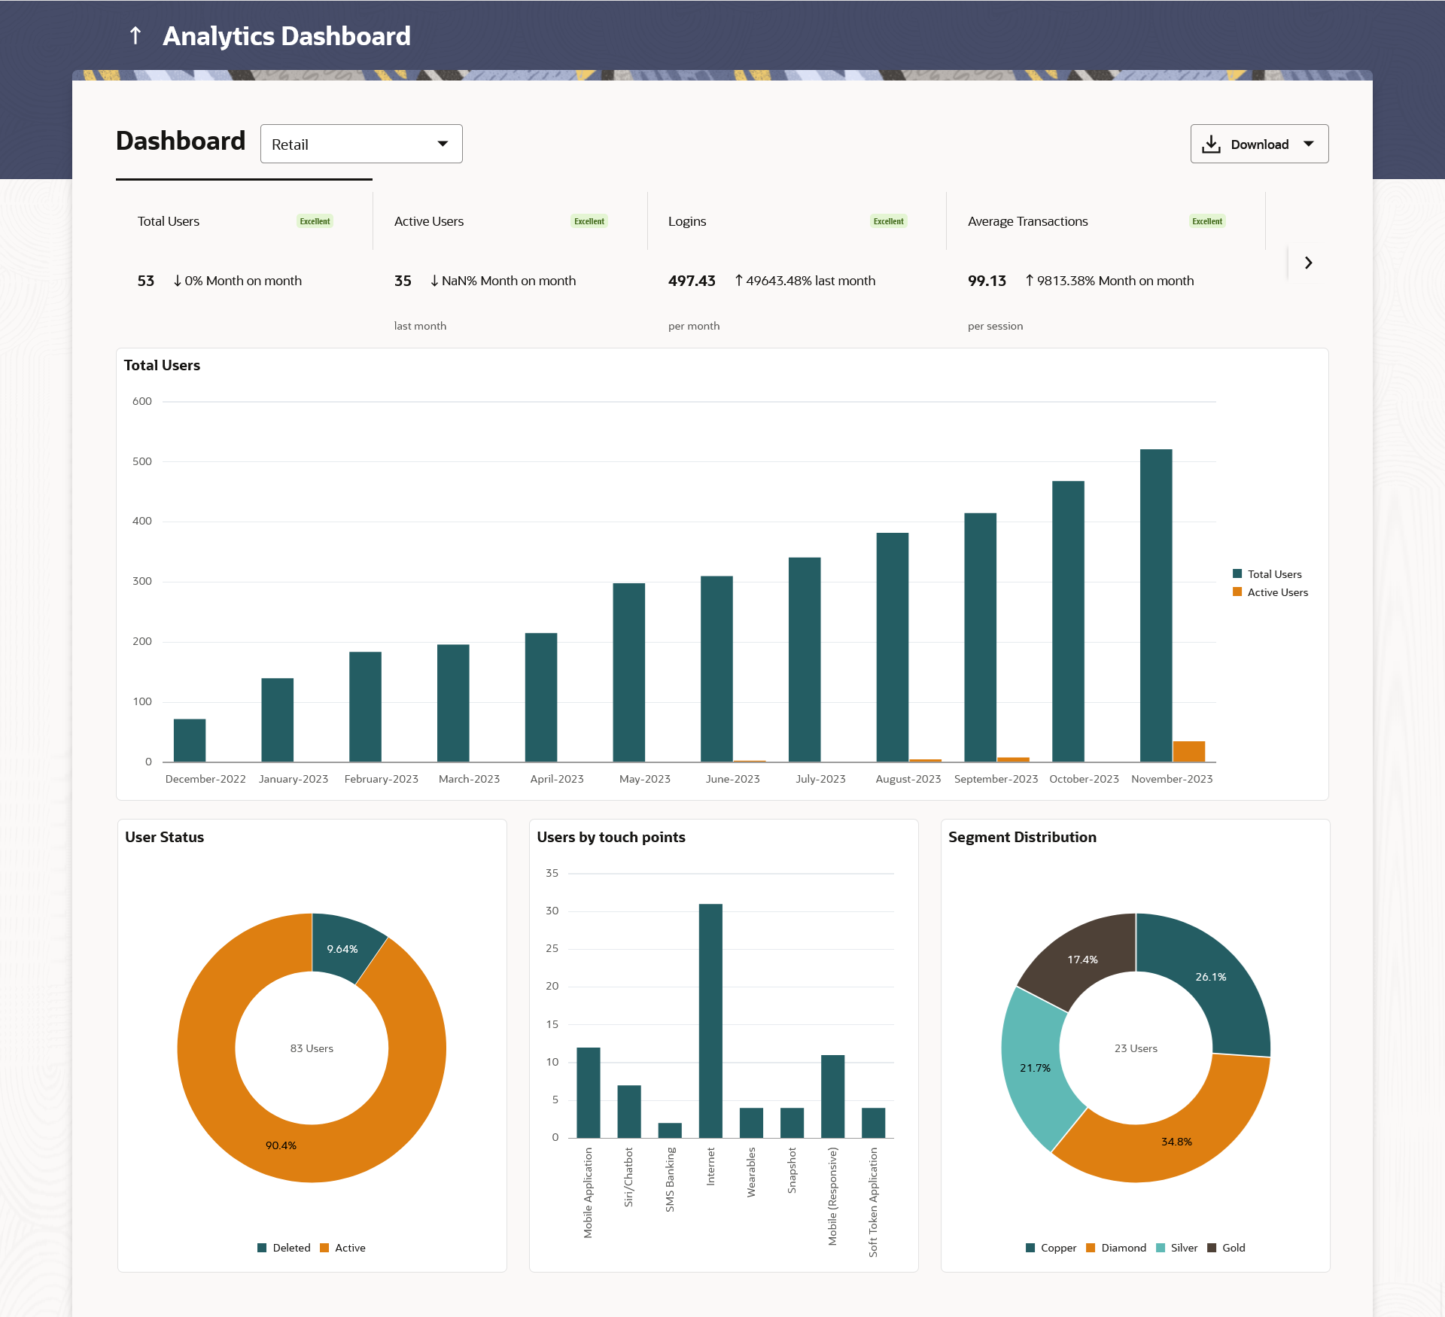Click the Internet touch point bar

pos(710,1020)
